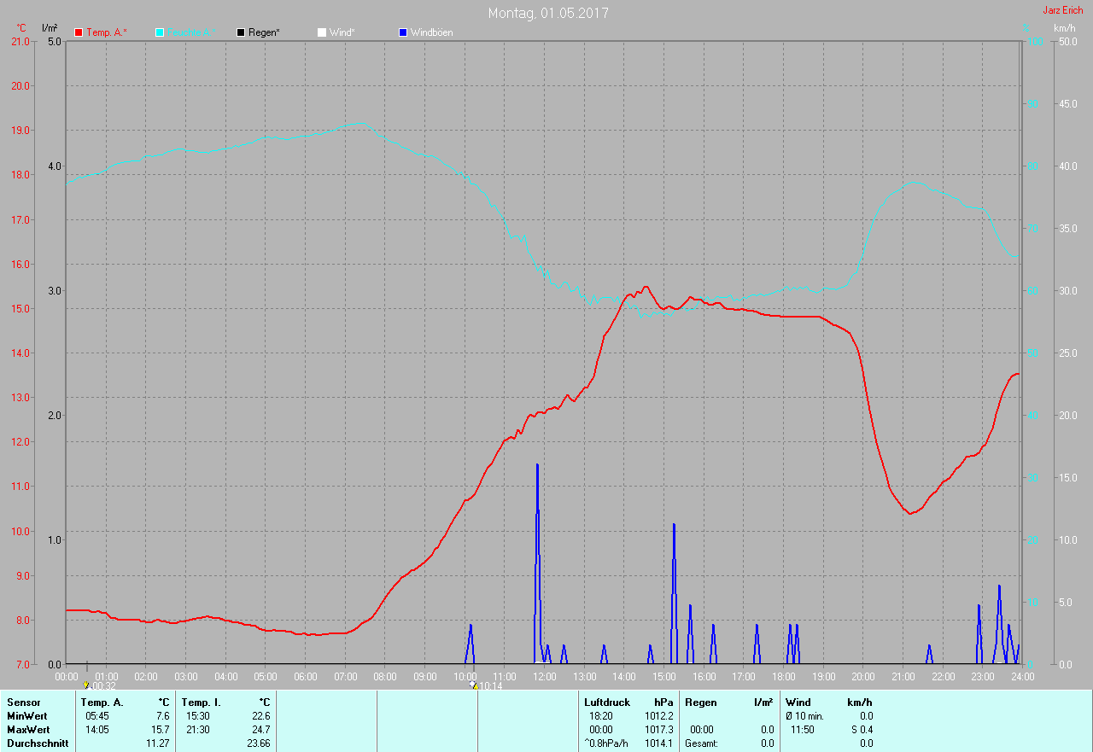The height and width of the screenshot is (752, 1093).
Task: Click the cyan Feuchte A. legend square
Action: pos(161,32)
